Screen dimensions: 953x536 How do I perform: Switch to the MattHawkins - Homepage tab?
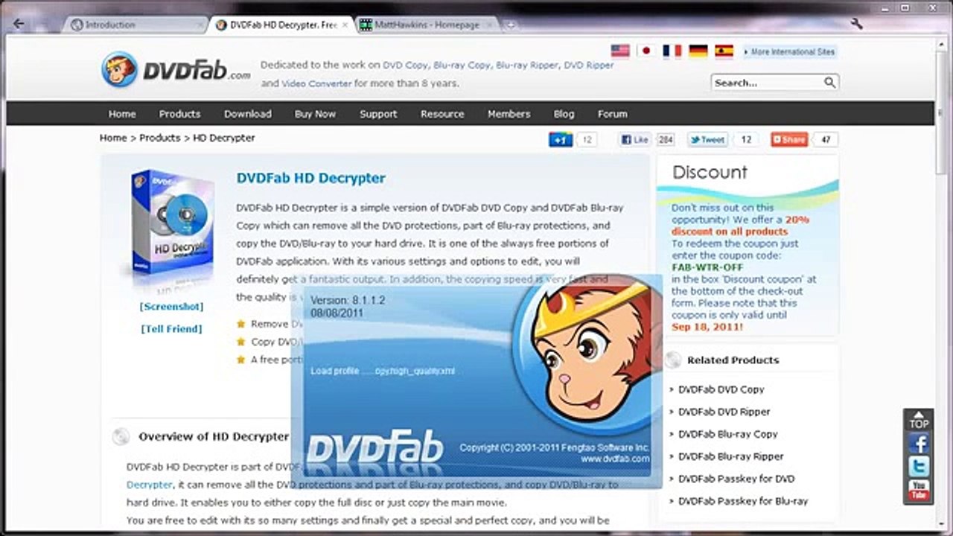(427, 25)
